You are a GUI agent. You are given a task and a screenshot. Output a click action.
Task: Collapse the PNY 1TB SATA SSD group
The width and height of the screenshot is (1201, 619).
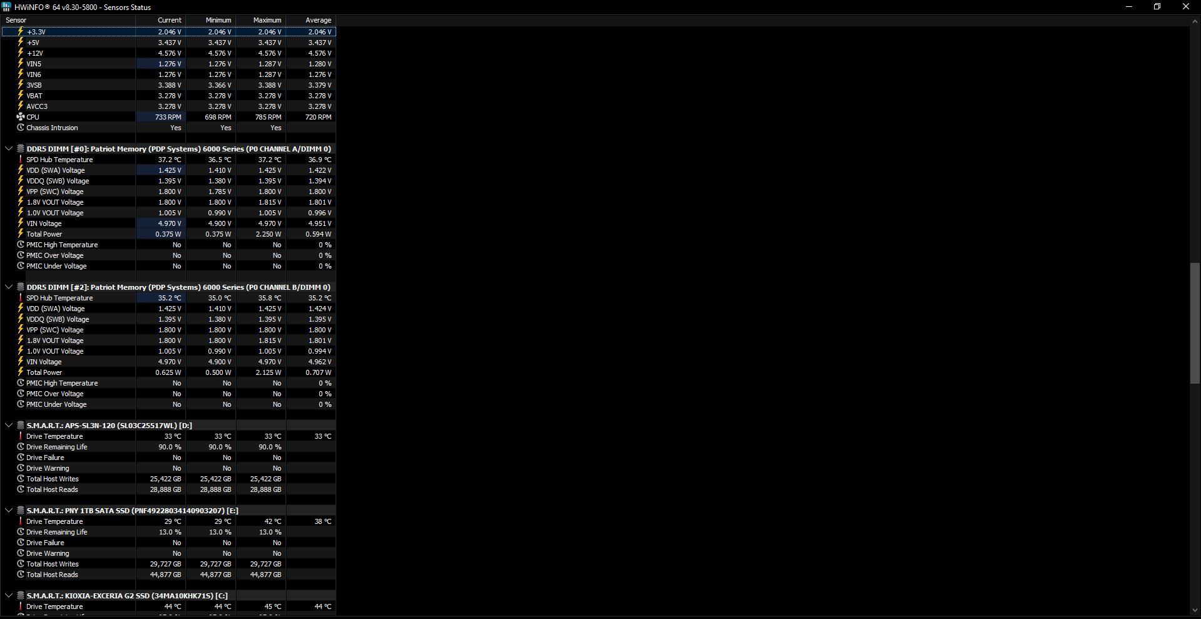9,511
